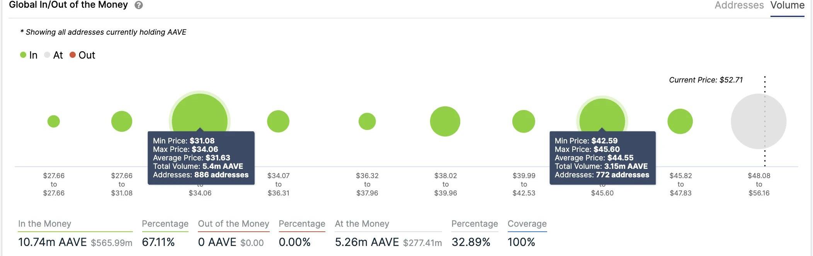The height and width of the screenshot is (256, 813).
Task: Click the bubble for $38.02 to $39.96
Action: [x=445, y=121]
